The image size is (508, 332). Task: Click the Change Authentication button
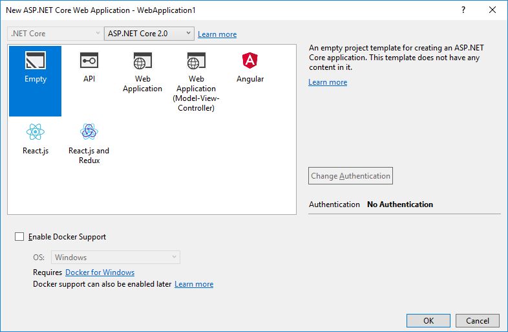pyautogui.click(x=350, y=176)
